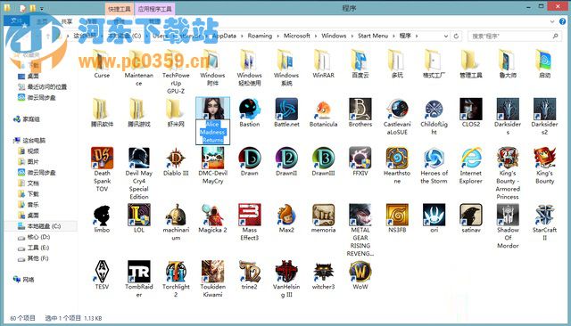Image resolution: width=571 pixels, height=326 pixels.
Task: Select the WoW shortcut icon
Action: click(x=360, y=271)
